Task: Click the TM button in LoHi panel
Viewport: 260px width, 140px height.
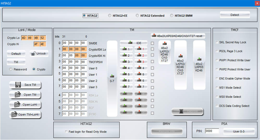Action: coord(16,62)
